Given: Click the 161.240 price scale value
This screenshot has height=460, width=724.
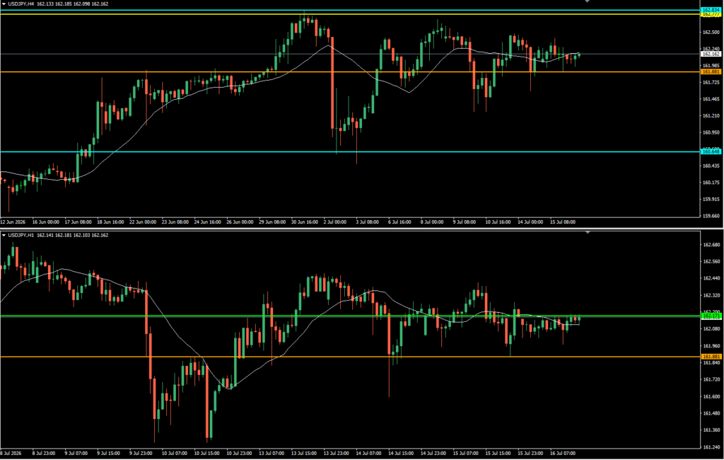Looking at the screenshot, I should pos(711,447).
